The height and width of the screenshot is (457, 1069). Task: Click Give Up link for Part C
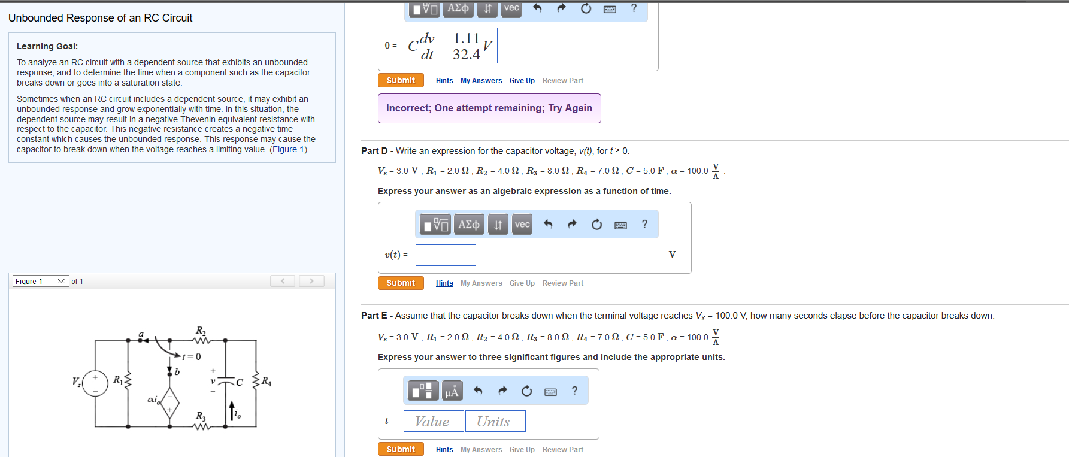[522, 81]
